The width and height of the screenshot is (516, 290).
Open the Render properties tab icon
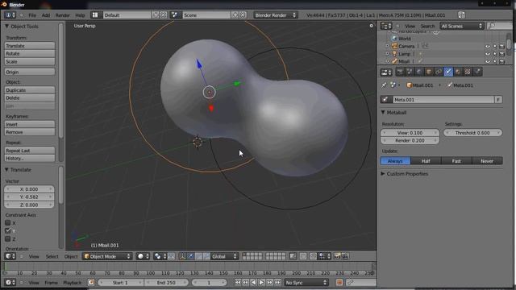[x=400, y=72]
